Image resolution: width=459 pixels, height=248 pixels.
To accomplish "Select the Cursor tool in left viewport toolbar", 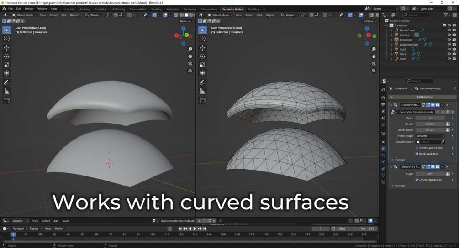I will tap(7, 39).
